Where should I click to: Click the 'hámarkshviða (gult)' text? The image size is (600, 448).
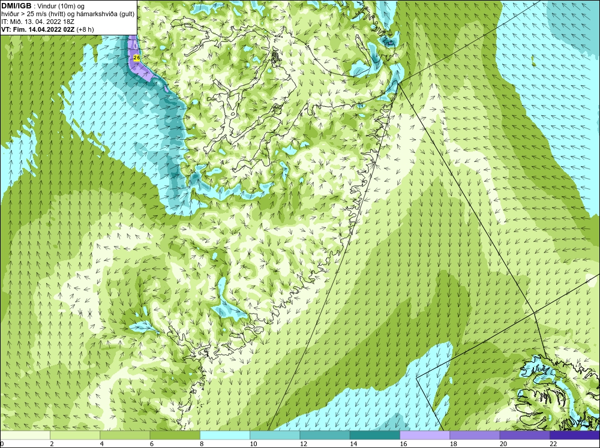pyautogui.click(x=107, y=14)
